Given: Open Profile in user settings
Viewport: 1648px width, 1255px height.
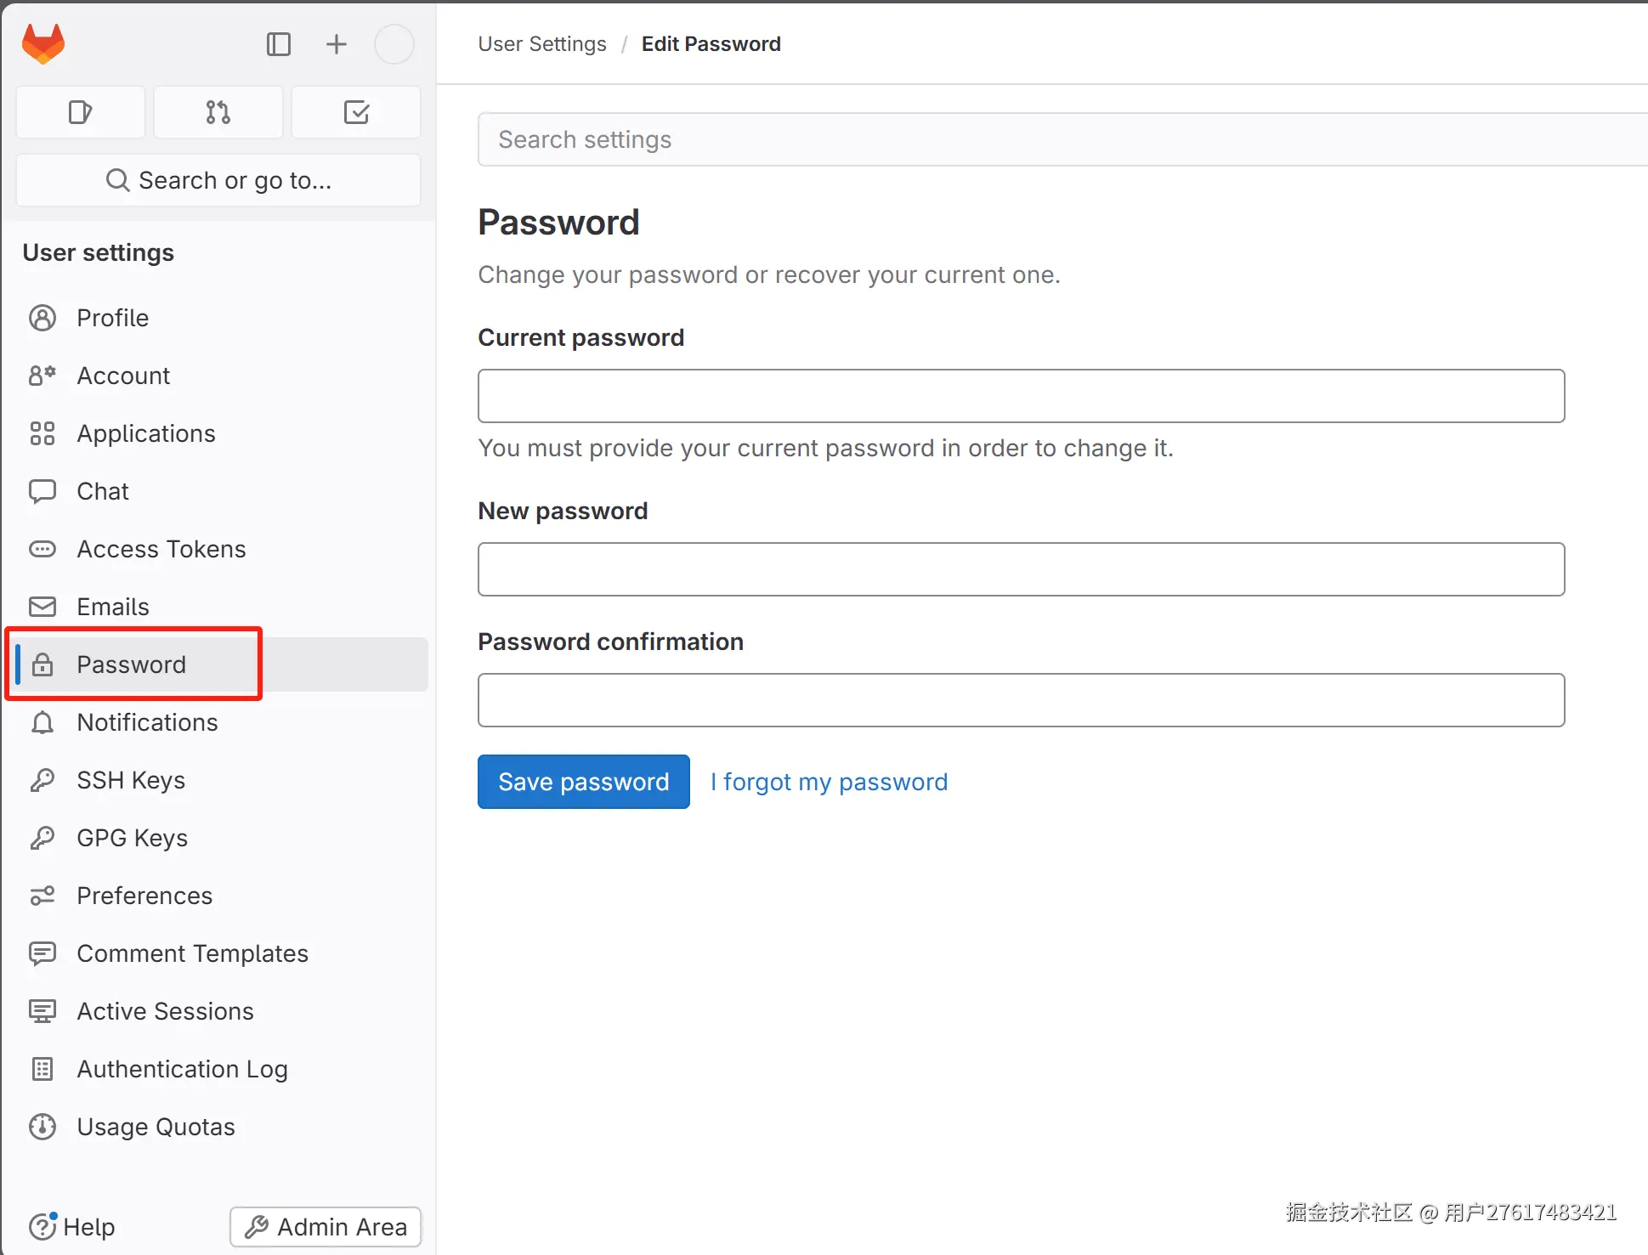Looking at the screenshot, I should [x=112, y=318].
